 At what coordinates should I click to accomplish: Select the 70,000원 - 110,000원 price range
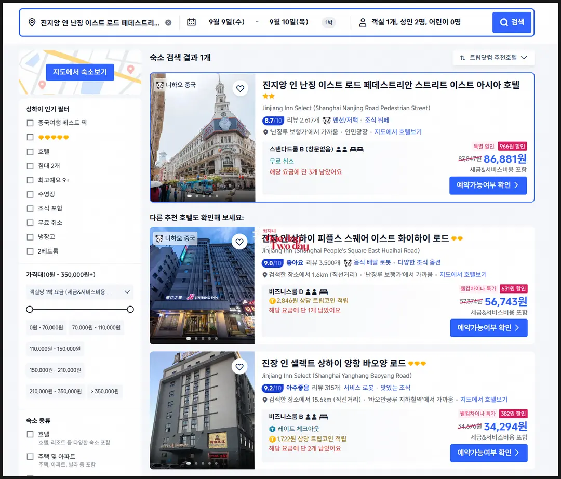coord(96,327)
